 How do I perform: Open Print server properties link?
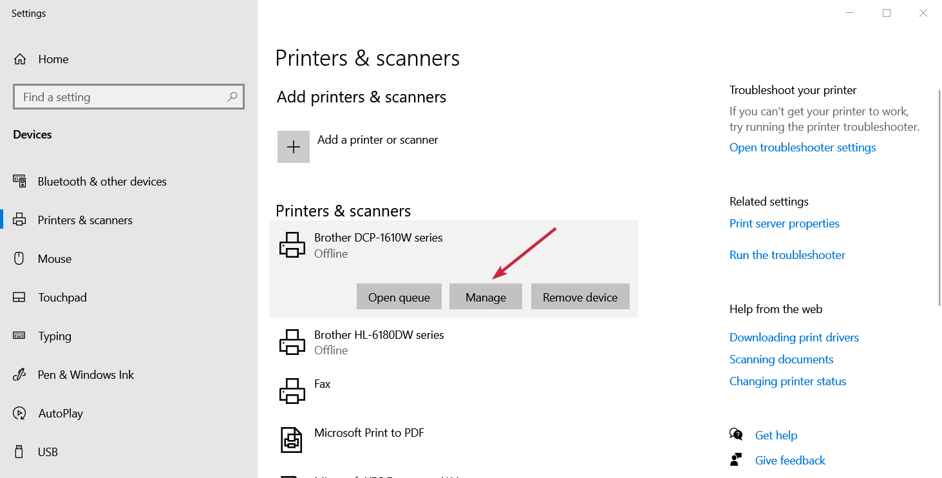[x=784, y=224]
